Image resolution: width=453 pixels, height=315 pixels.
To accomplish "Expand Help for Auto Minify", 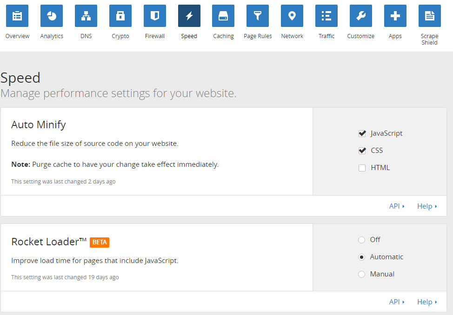I will [x=426, y=206].
